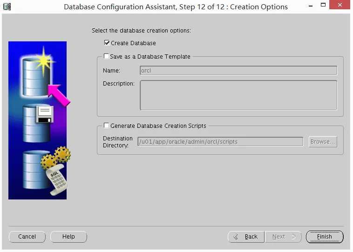The height and width of the screenshot is (252, 353).
Task: Enable Save as a Database Template
Action: point(107,57)
